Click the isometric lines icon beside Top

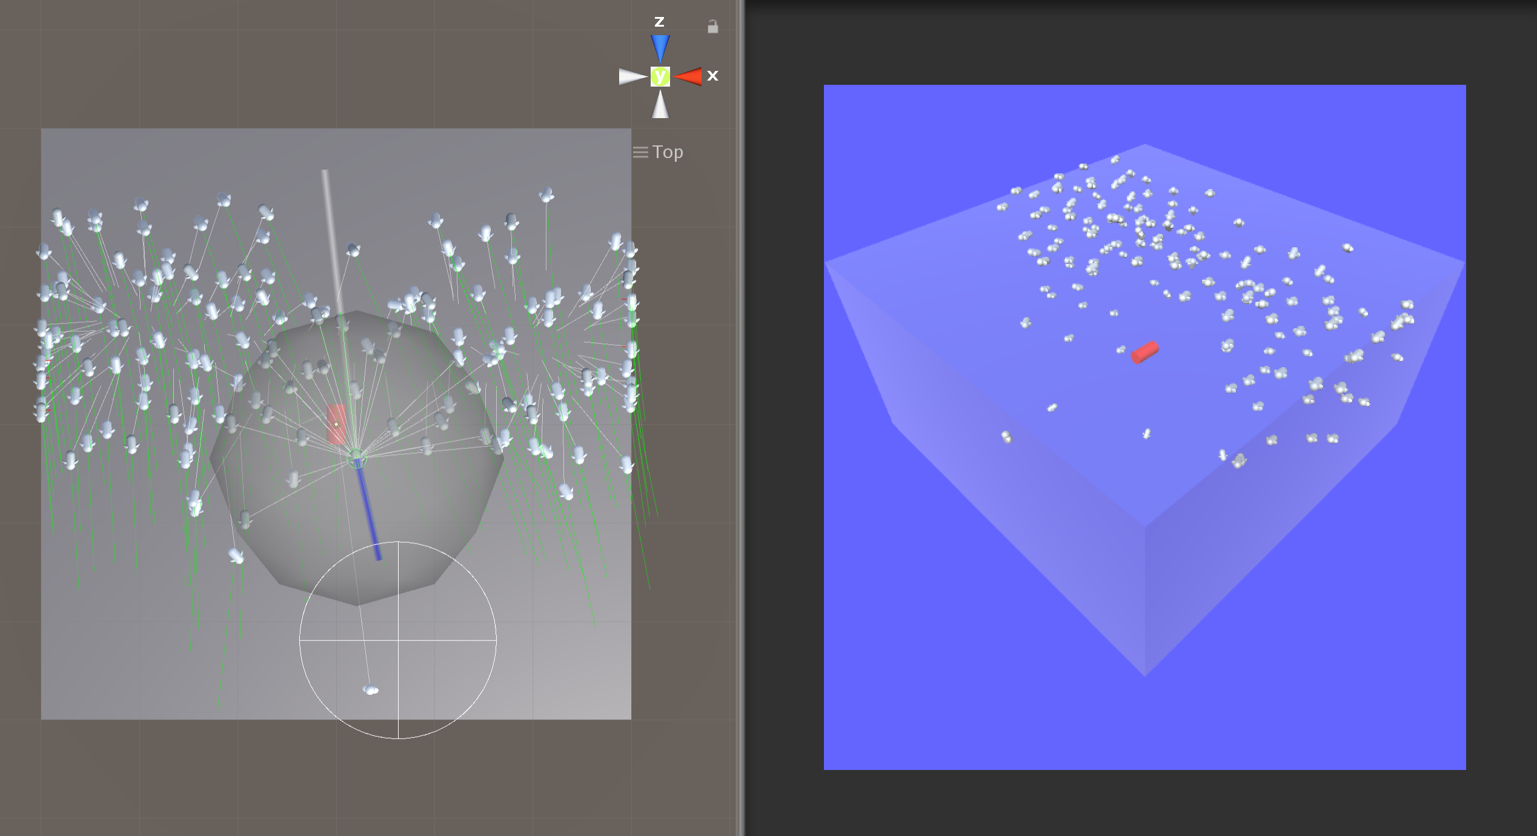coord(640,153)
